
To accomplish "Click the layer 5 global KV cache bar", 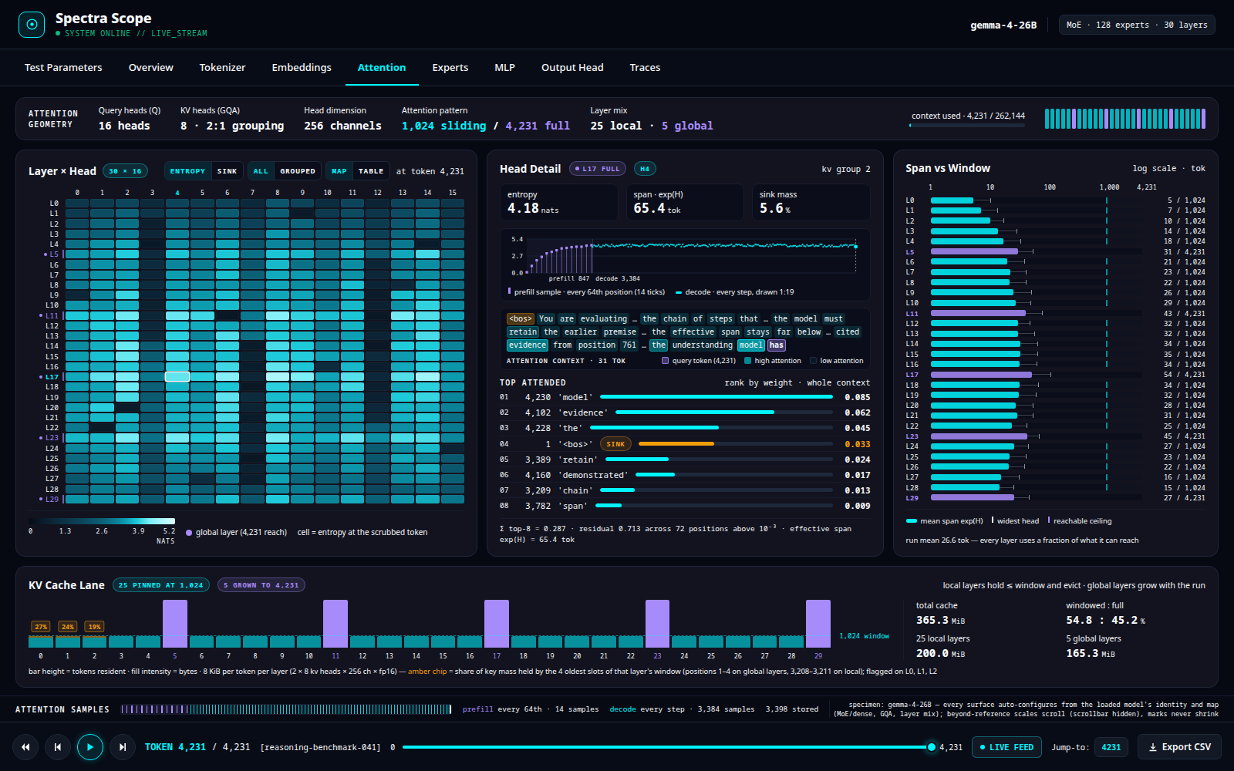I will [175, 624].
